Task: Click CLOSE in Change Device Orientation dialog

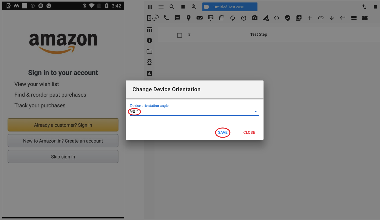Action: (249, 132)
